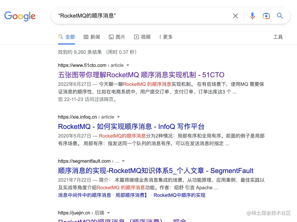Click the https://www.51cto.com › article URL
This screenshot has height=222, width=297.
tap(91, 65)
